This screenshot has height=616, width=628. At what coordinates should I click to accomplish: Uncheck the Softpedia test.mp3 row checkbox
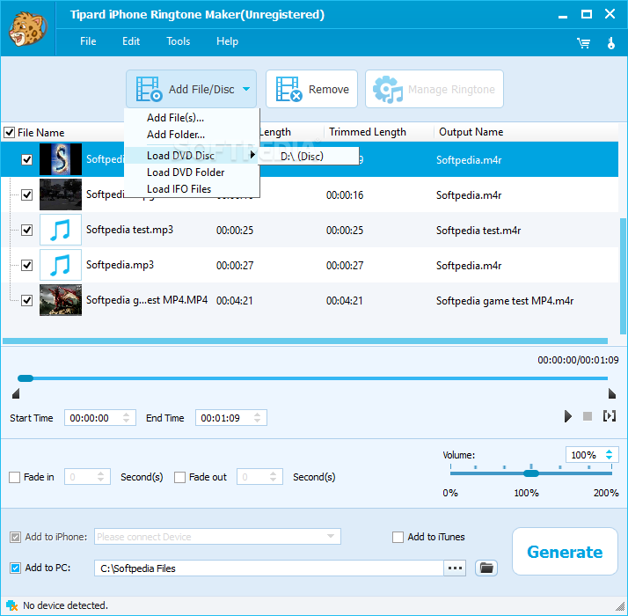(x=27, y=230)
